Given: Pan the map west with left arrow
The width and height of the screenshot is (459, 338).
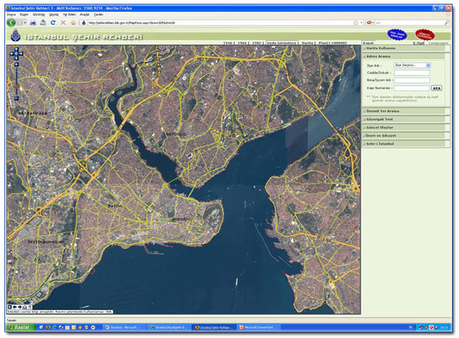Looking at the screenshot, I should coord(12,53).
